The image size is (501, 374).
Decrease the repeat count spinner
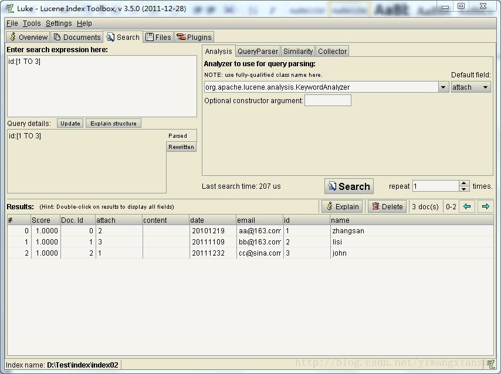tap(464, 189)
